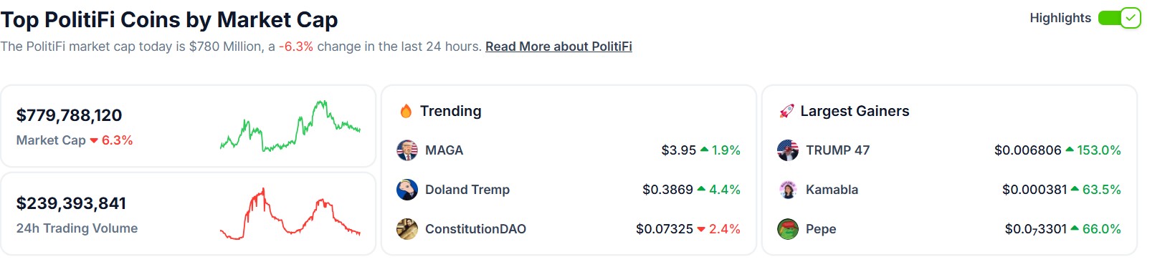The width and height of the screenshot is (1170, 267).
Task: Click the Kamabla coin icon
Action: coord(788,190)
